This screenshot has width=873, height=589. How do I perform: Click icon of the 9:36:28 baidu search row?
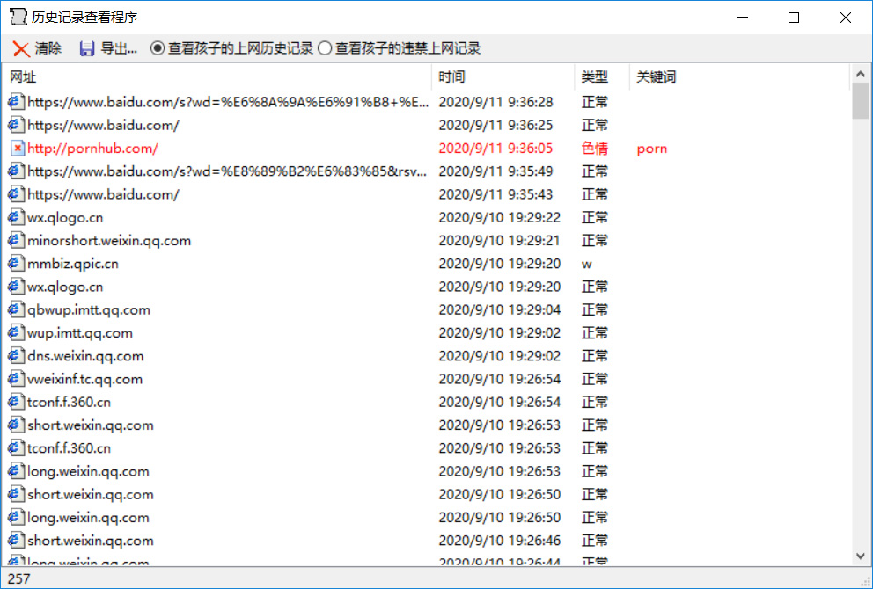(x=16, y=102)
